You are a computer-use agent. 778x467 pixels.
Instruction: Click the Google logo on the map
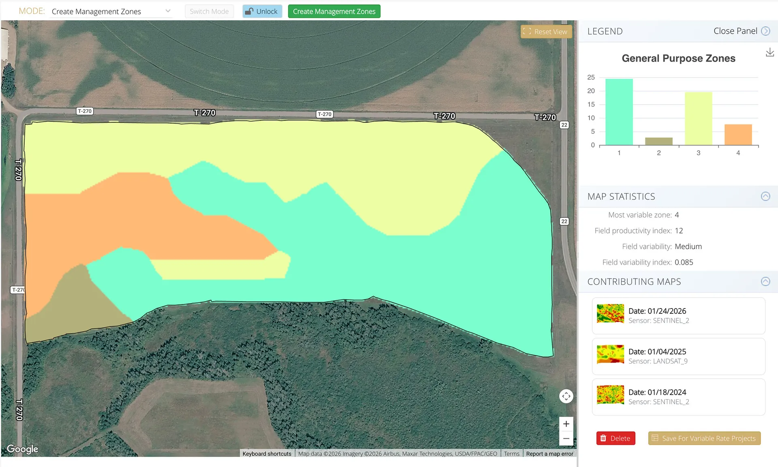coord(23,449)
